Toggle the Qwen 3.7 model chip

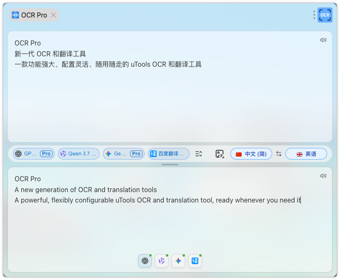pyautogui.click(x=79, y=154)
